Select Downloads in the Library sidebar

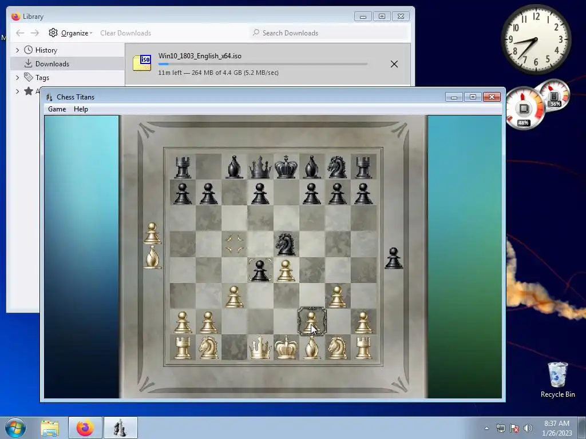(x=68, y=64)
